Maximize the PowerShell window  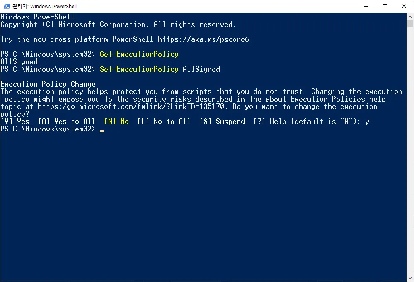(x=385, y=6)
